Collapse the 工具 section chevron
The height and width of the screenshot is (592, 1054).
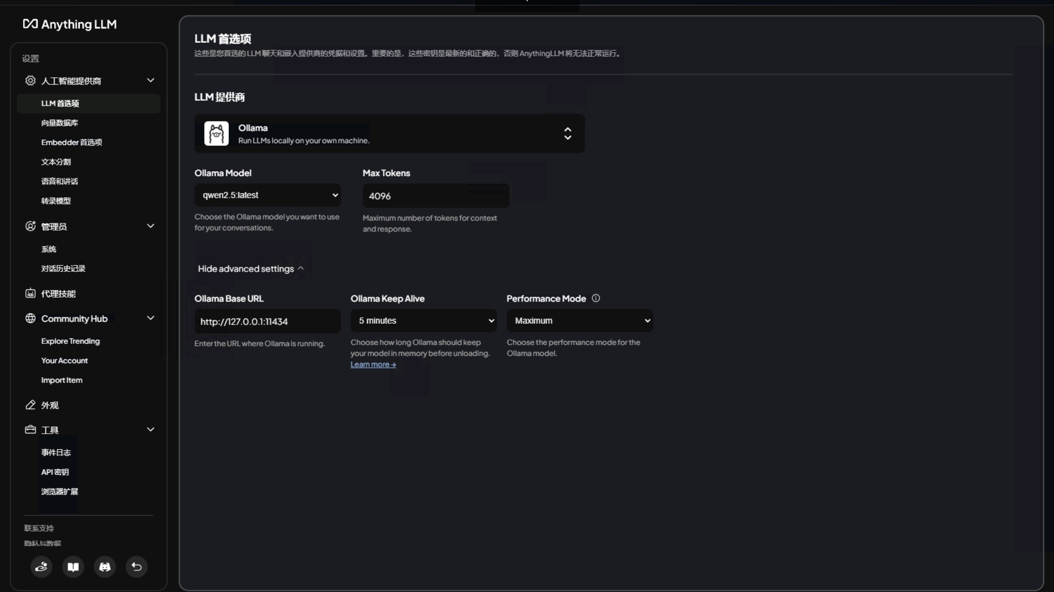point(151,429)
